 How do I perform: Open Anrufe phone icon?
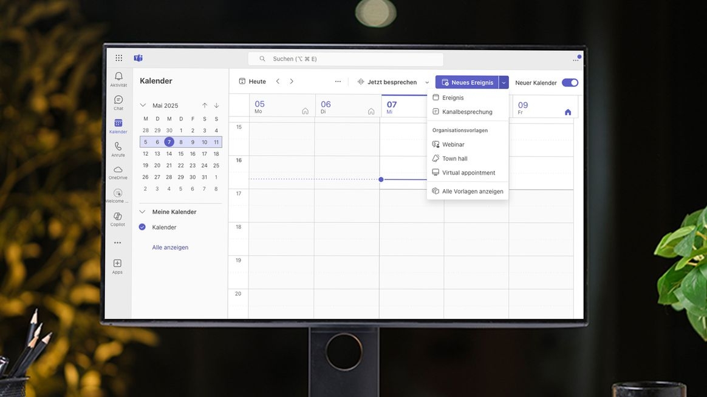pyautogui.click(x=118, y=147)
